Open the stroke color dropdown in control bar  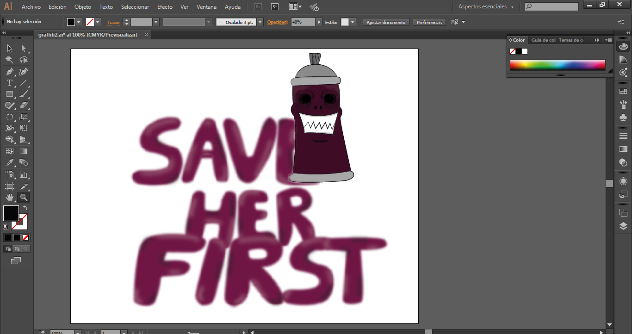coord(98,22)
